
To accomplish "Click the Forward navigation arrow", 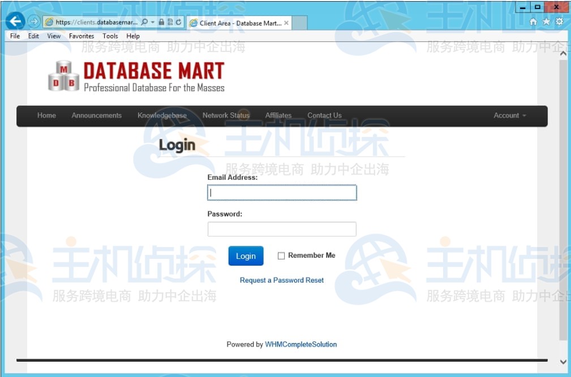I will coord(33,21).
